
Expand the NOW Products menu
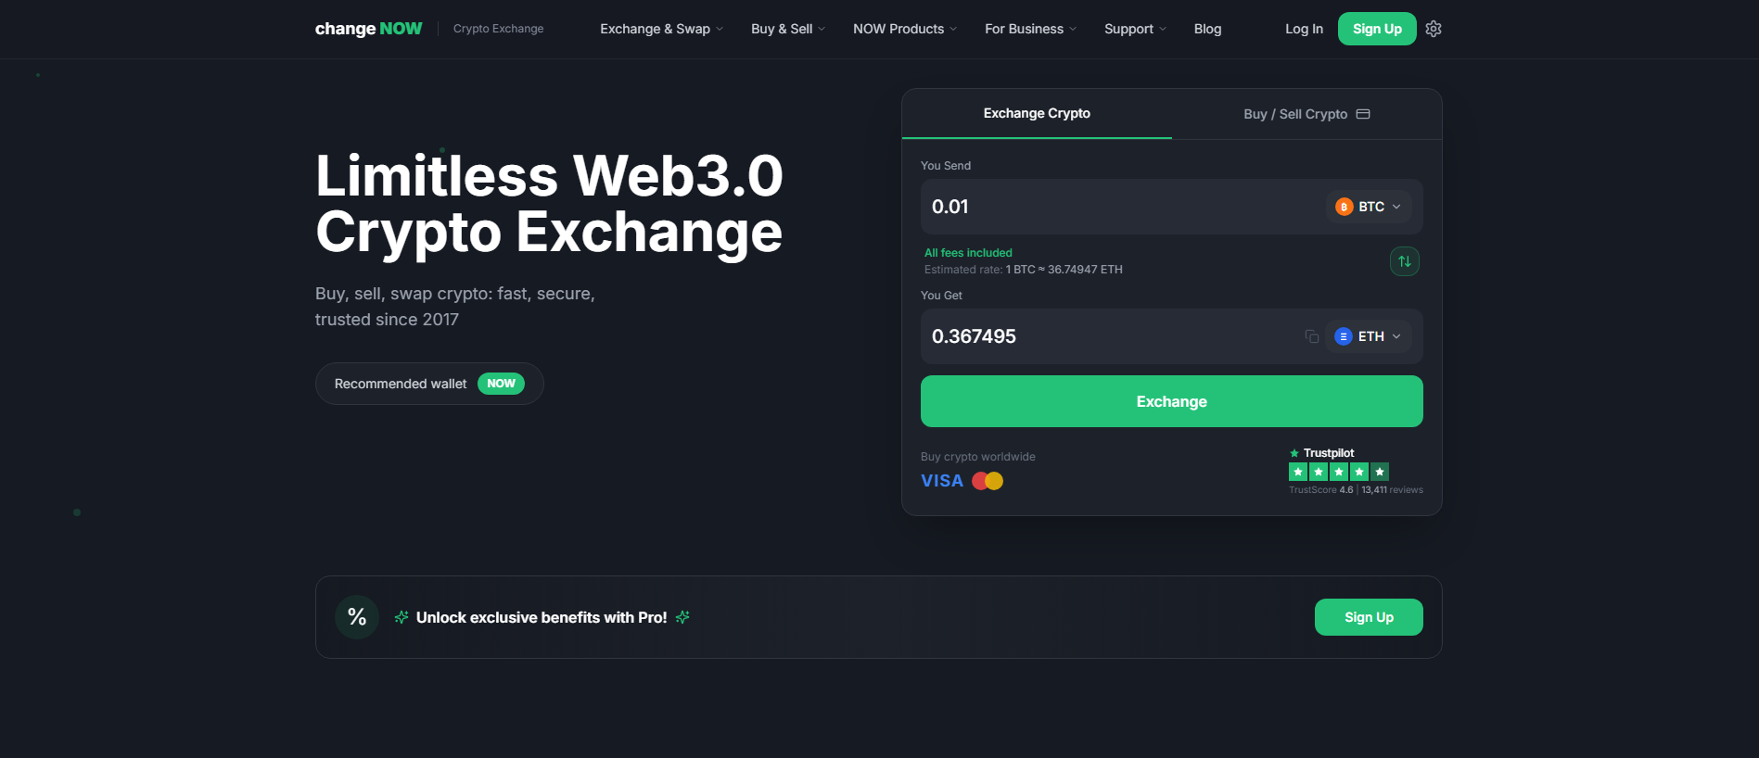pyautogui.click(x=905, y=29)
